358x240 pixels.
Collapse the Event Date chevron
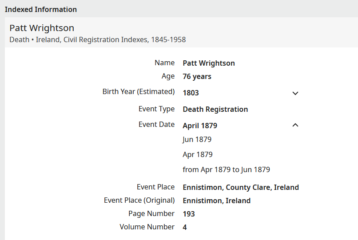coord(295,125)
